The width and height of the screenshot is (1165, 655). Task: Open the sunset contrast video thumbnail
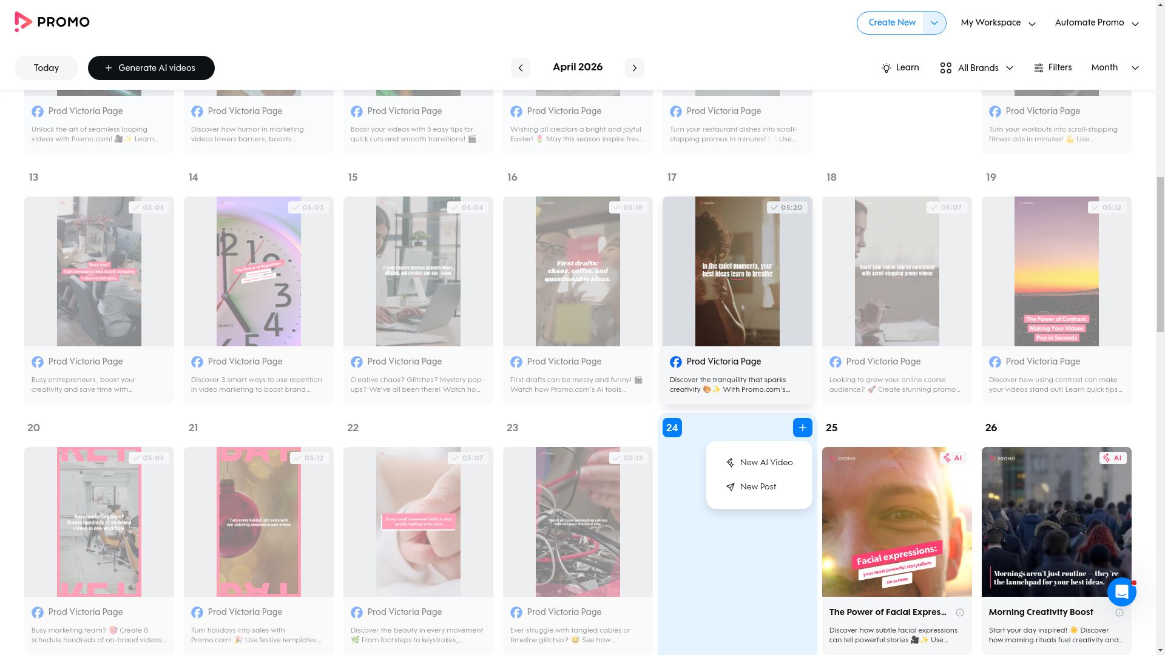pyautogui.click(x=1056, y=271)
